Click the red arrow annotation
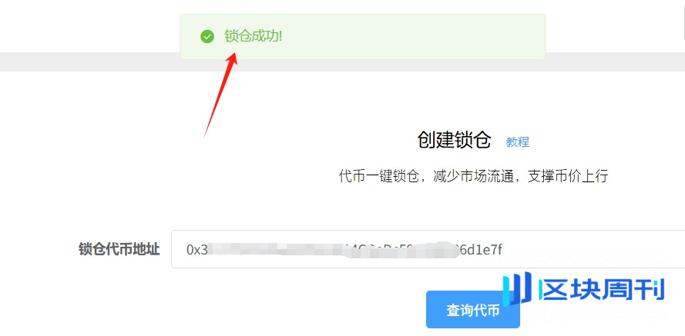 tap(220, 95)
